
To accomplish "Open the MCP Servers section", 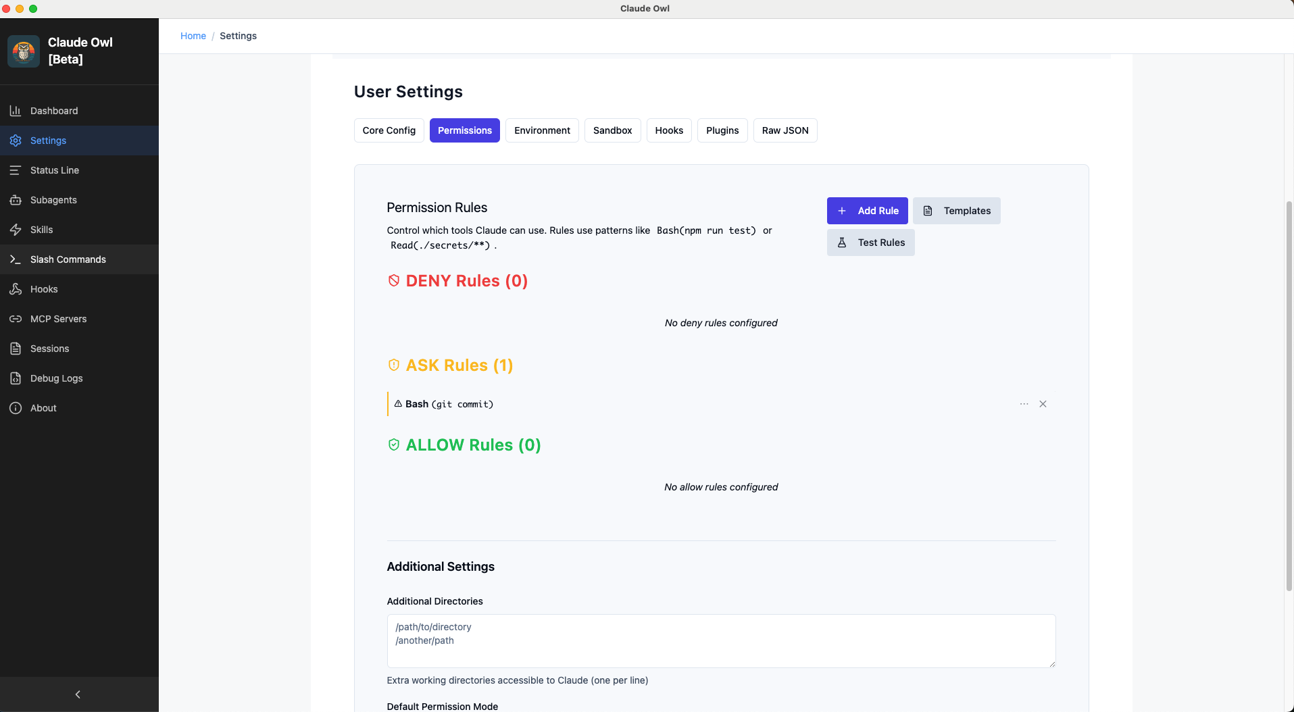I will tap(58, 318).
